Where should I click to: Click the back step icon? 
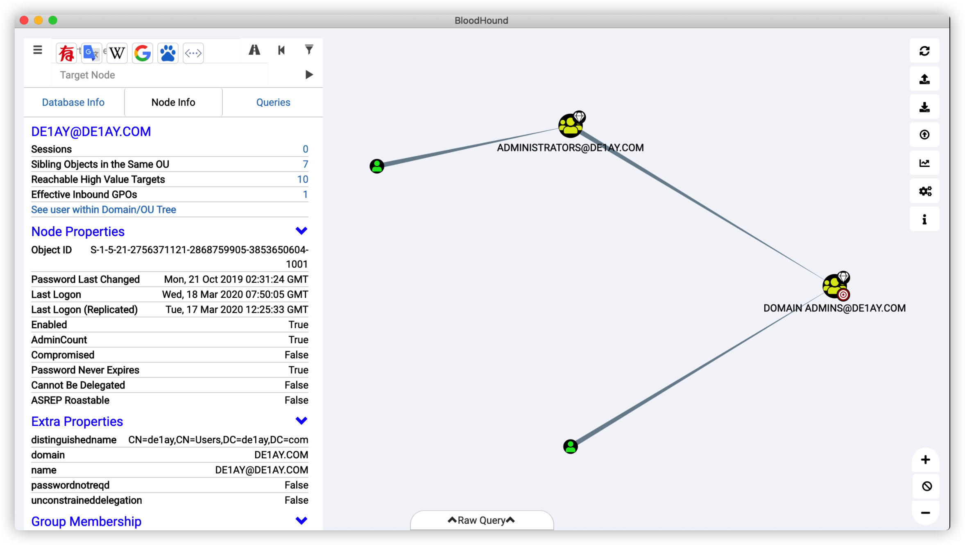[x=281, y=50]
